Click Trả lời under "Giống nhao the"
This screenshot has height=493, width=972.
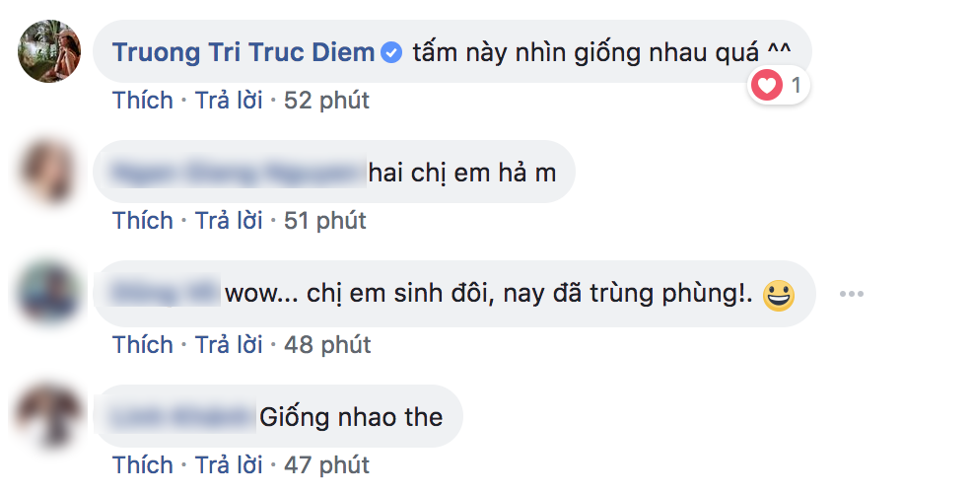point(229,464)
